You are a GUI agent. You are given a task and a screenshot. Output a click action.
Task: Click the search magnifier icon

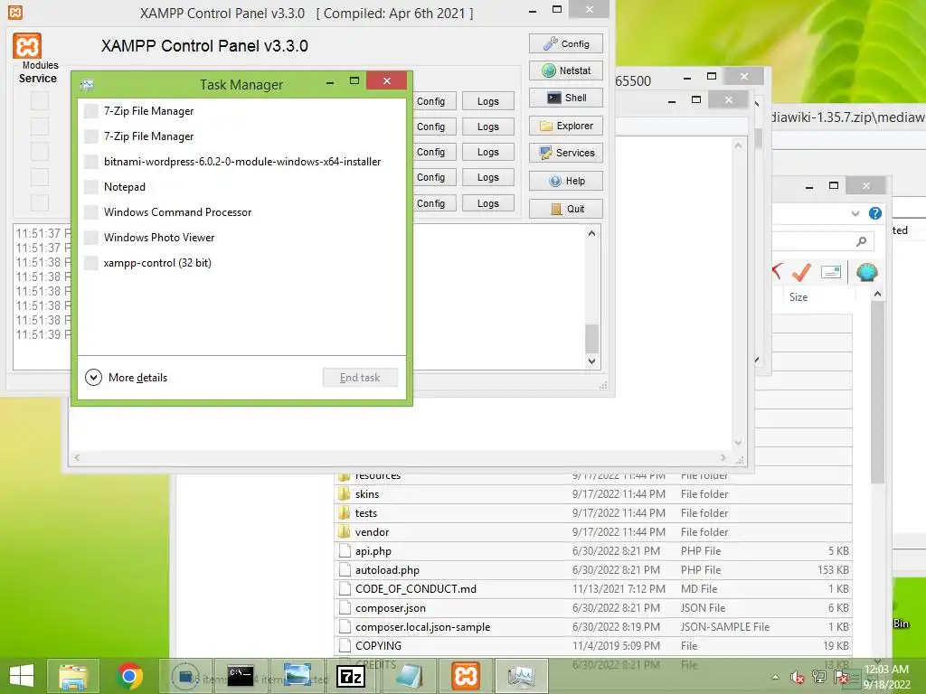point(862,240)
